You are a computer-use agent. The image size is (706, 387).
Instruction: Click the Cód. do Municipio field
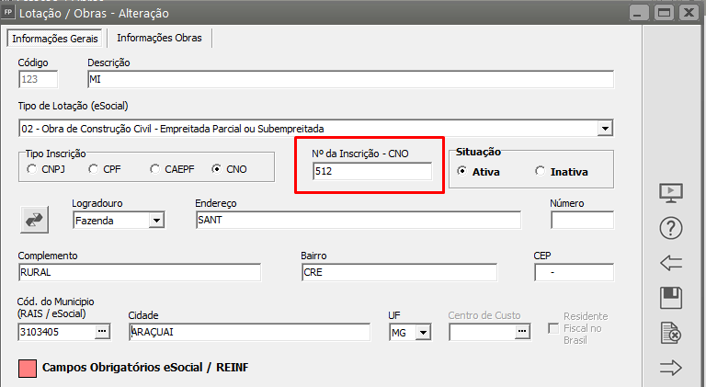(57, 332)
